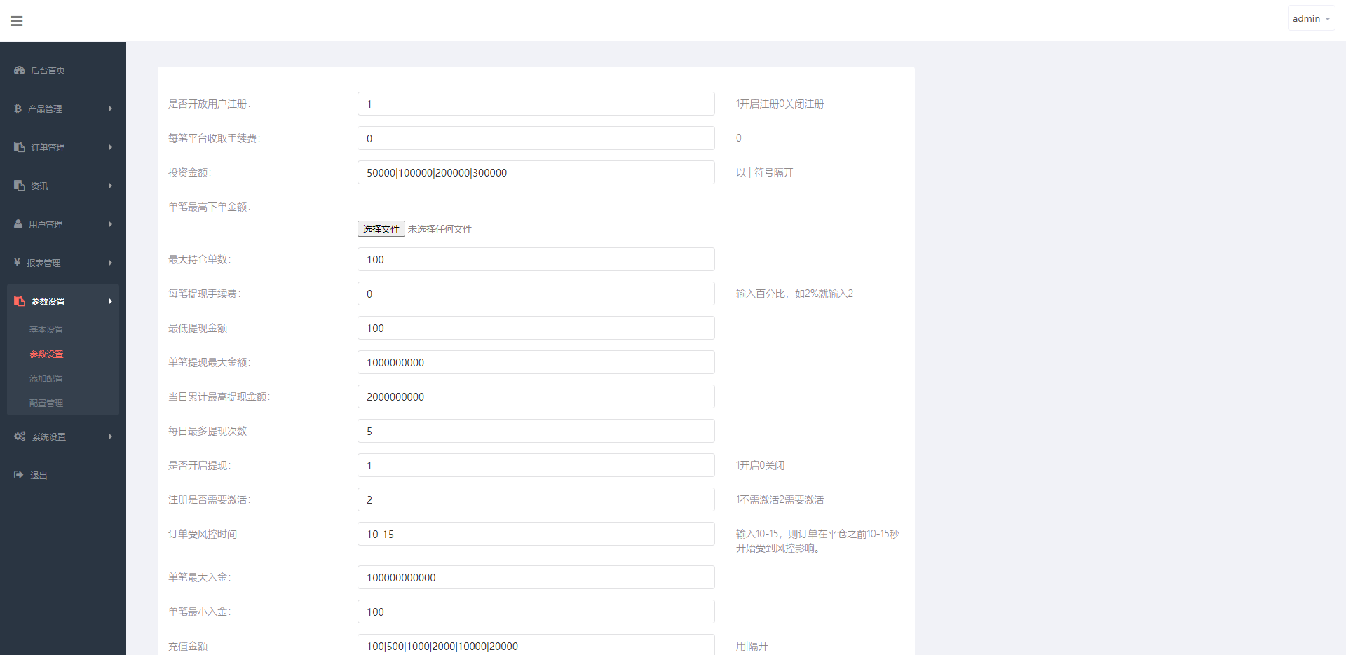Expand the 系统设置 submenu arrow

[111, 436]
